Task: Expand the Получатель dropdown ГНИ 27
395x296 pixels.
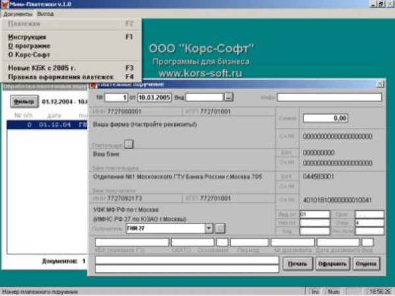Action: click(x=209, y=228)
